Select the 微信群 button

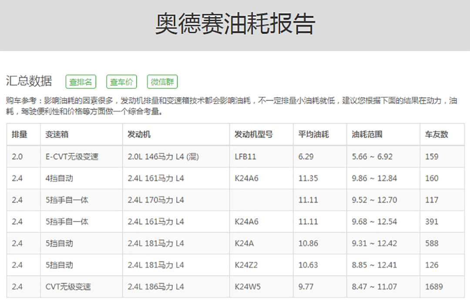[162, 82]
